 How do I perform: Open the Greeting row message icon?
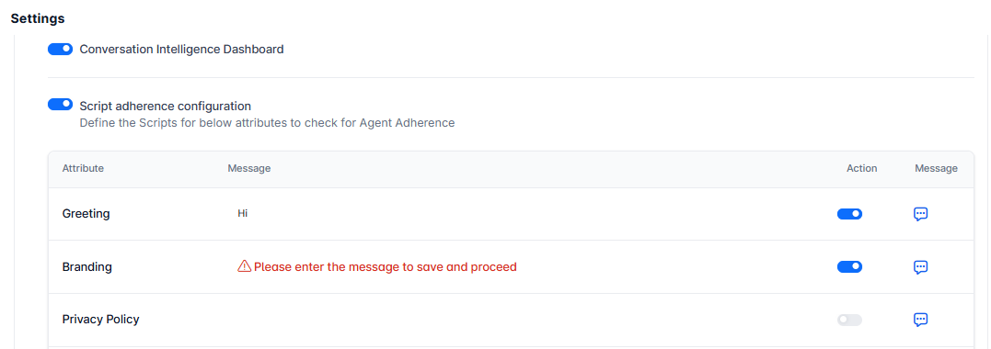coord(921,214)
